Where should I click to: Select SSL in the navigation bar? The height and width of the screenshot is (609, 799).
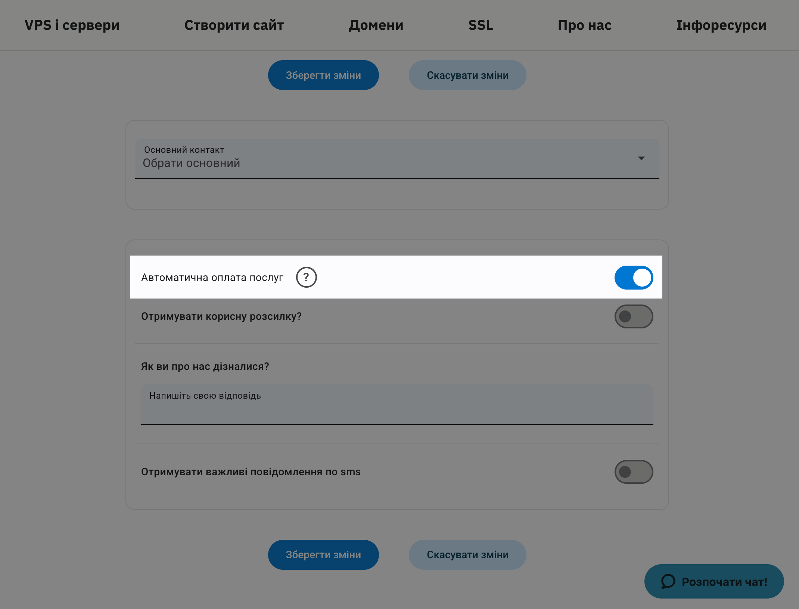(x=481, y=25)
